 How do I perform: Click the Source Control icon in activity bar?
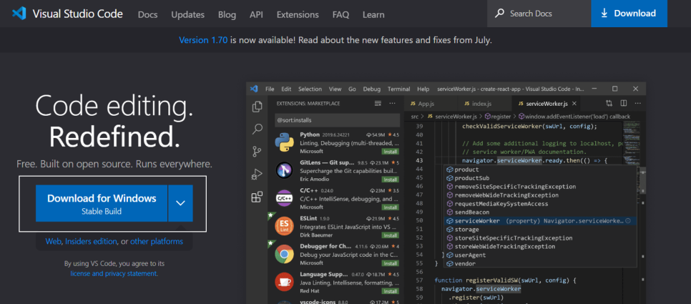(257, 152)
